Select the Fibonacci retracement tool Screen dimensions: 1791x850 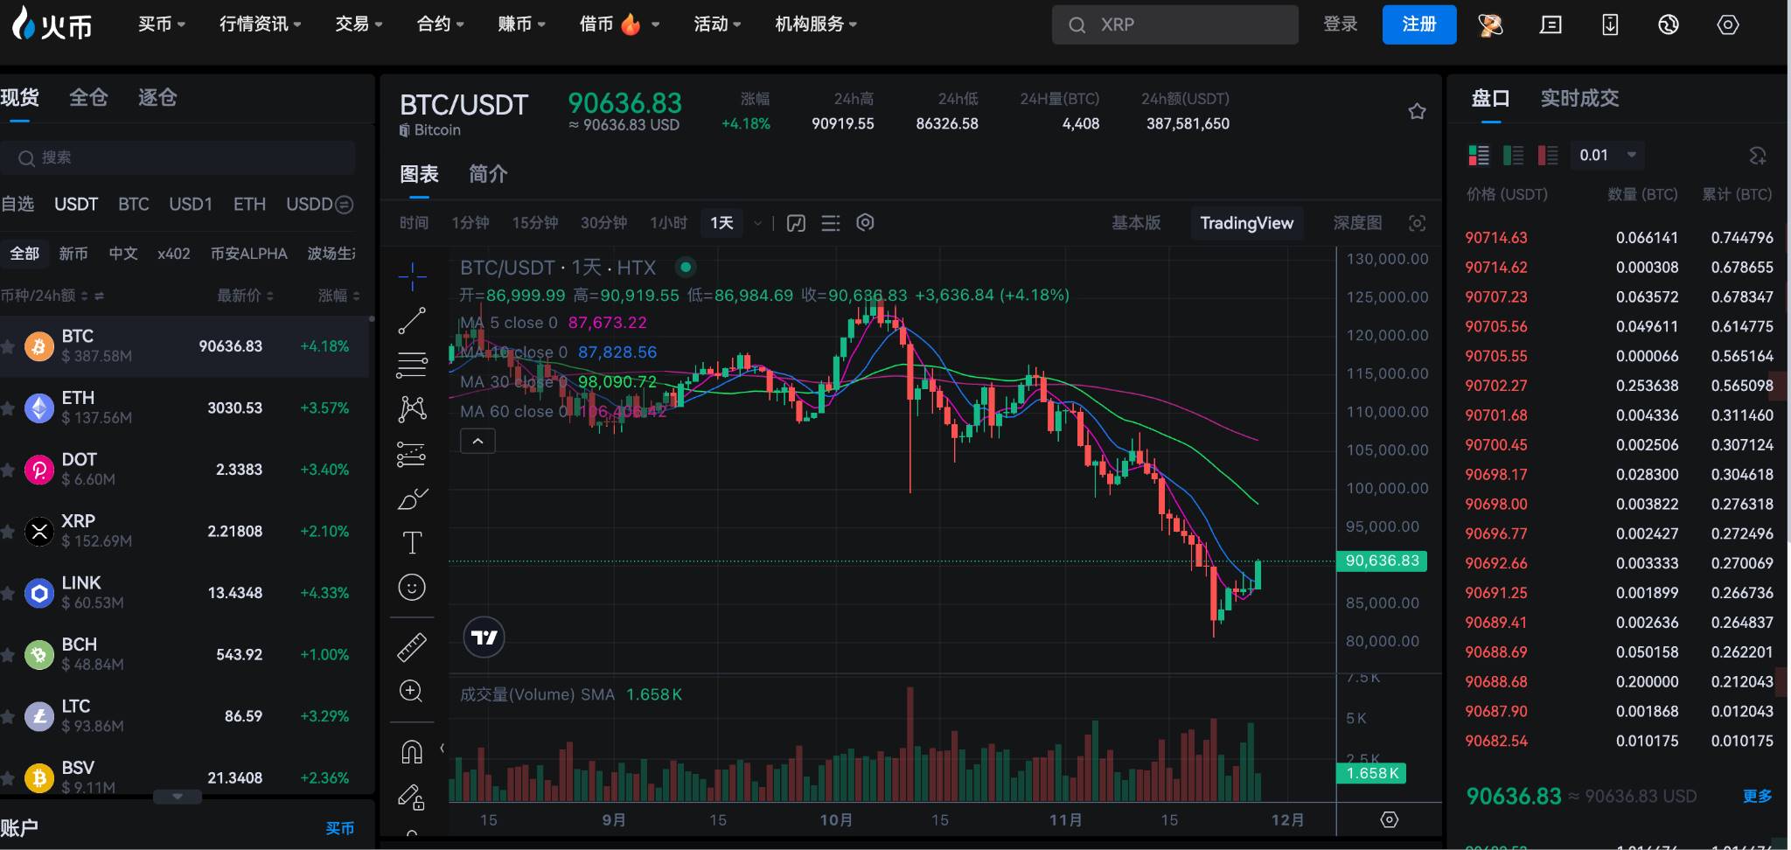[412, 365]
